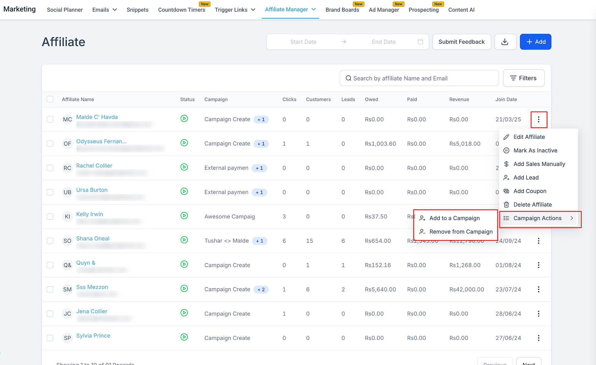Check the box for Shana Oneal
Viewport: 596px width, 365px height.
[50, 241]
